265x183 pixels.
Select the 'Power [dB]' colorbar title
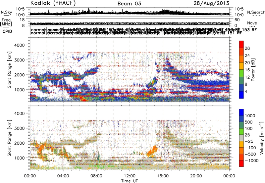coord(253,70)
